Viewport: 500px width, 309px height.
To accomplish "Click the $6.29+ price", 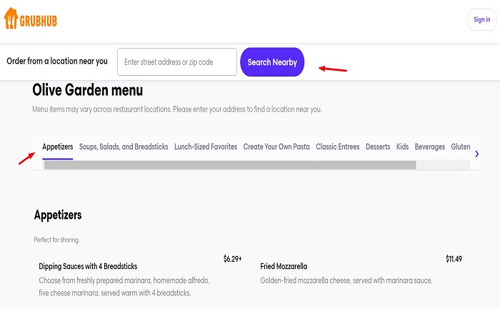I will 232,259.
